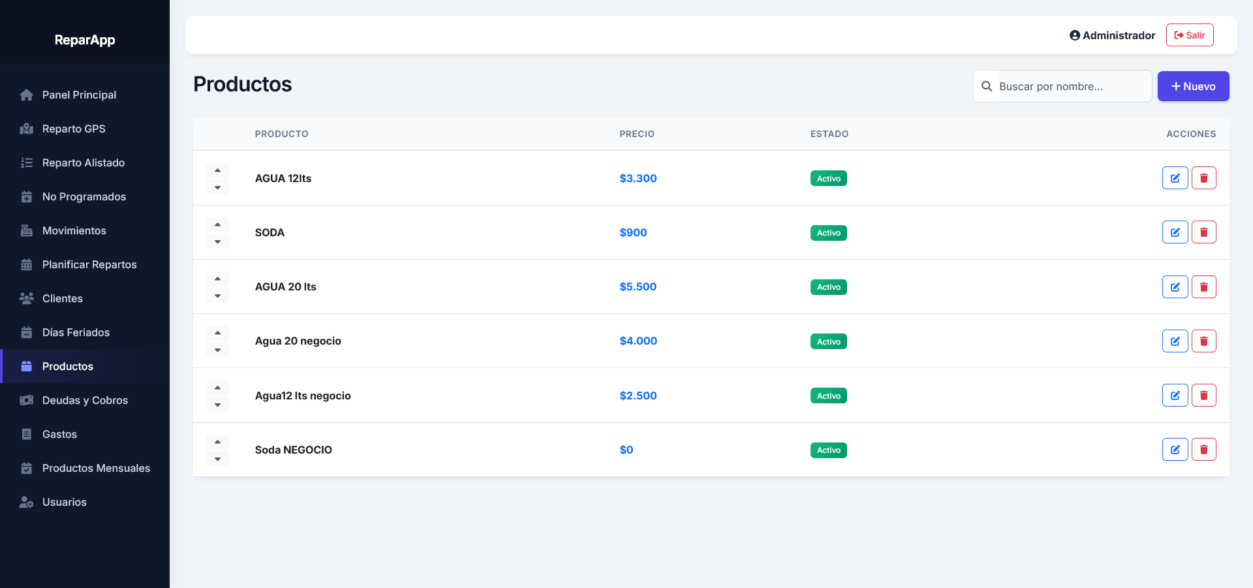The width and height of the screenshot is (1253, 588).
Task: Go to Clientes section
Action: pos(85,298)
